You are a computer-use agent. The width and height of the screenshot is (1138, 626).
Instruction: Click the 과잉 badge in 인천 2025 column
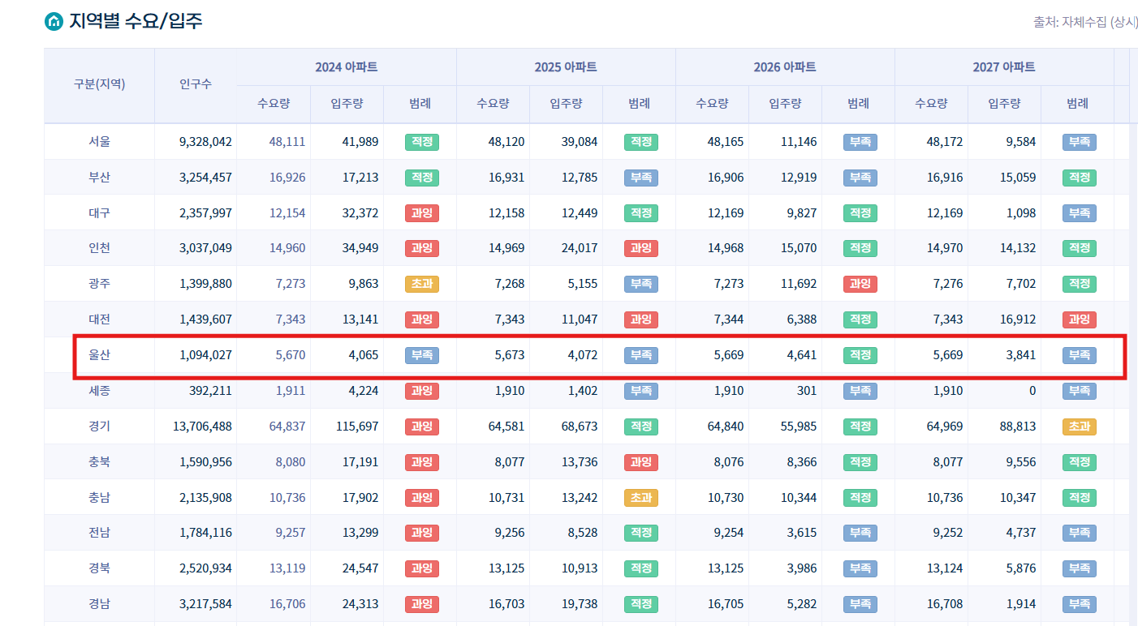(641, 248)
